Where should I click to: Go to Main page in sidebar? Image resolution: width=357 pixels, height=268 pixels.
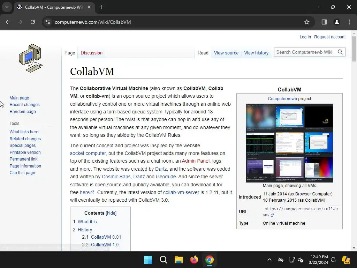[19, 98]
